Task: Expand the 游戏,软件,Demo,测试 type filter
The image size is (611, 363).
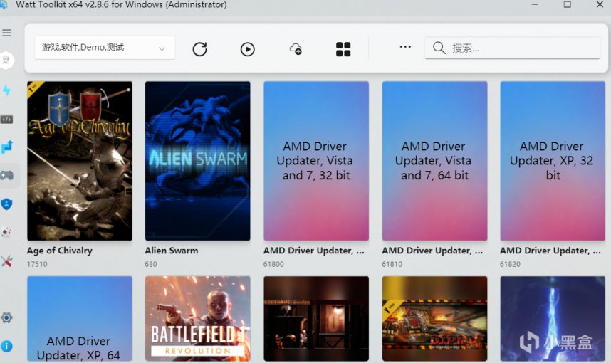Action: pyautogui.click(x=105, y=48)
